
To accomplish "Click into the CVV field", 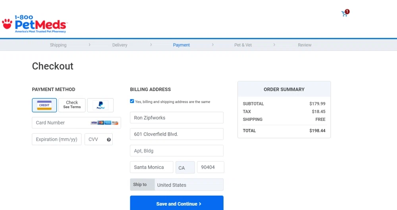I will 94,140.
